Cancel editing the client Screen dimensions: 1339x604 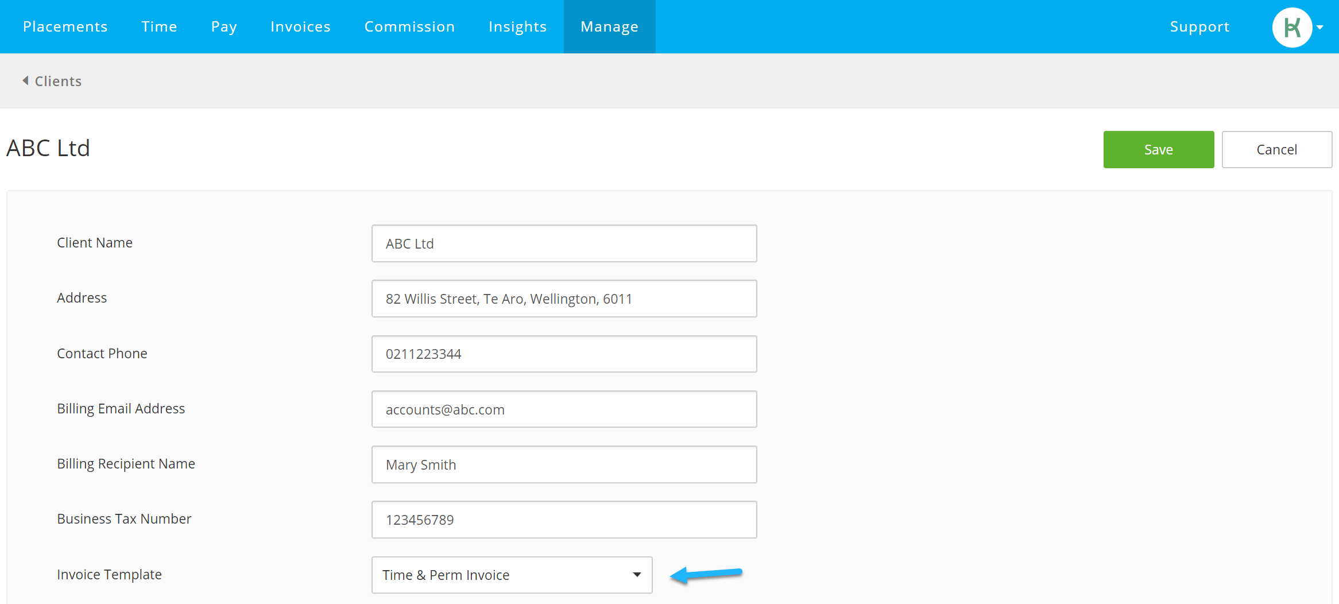(x=1276, y=149)
